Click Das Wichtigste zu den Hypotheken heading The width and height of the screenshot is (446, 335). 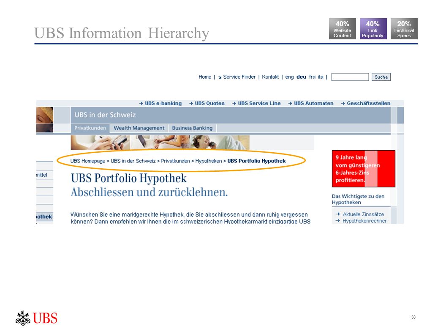click(x=358, y=199)
